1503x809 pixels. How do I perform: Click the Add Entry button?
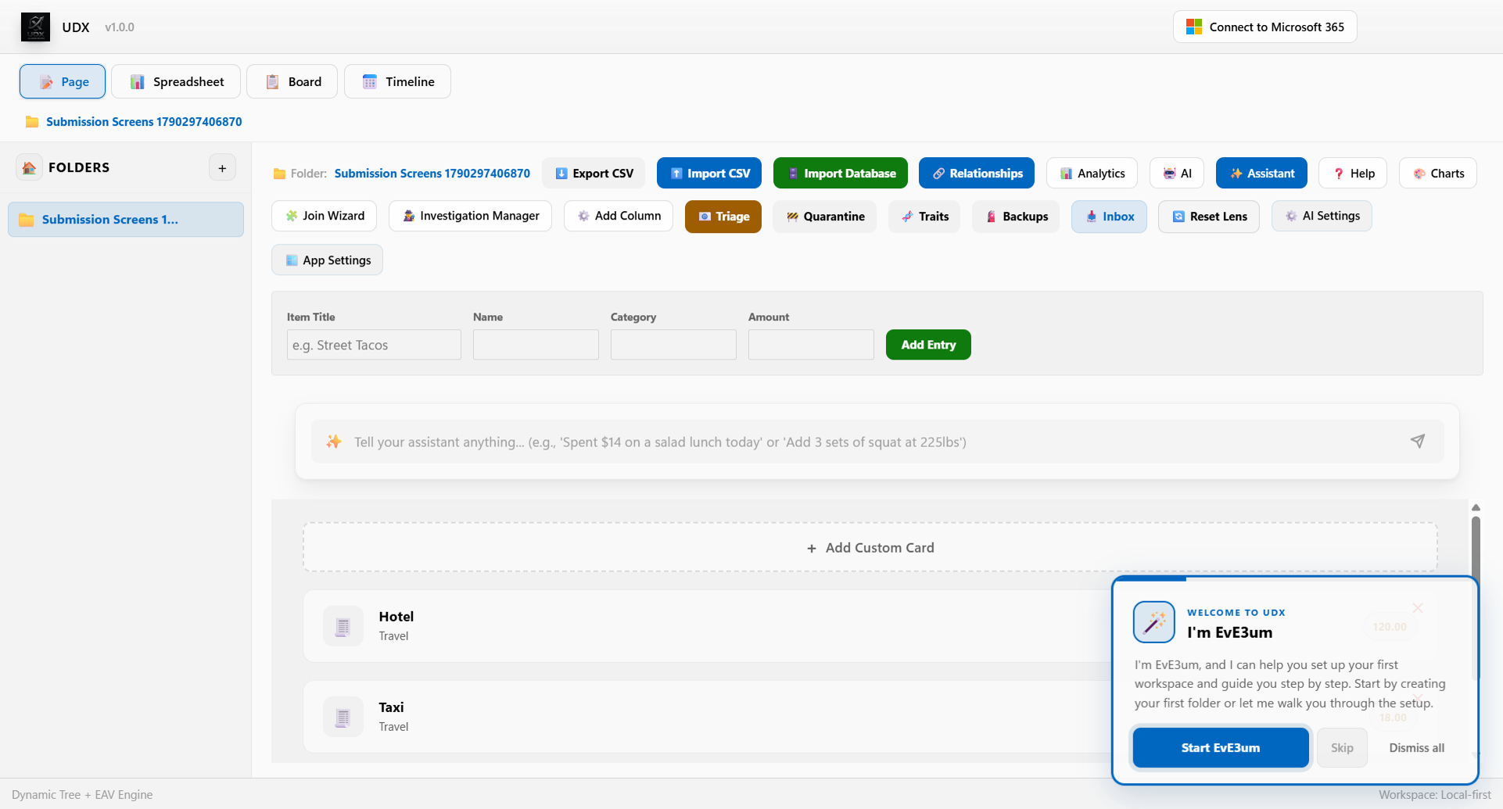coord(928,345)
